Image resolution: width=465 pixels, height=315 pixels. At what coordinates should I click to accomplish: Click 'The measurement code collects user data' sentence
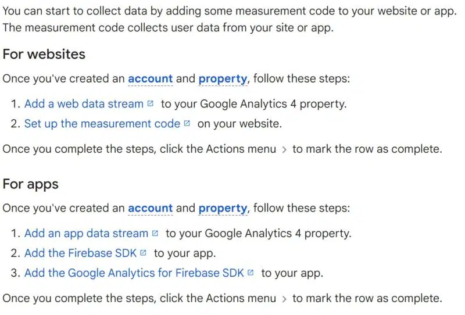point(168,28)
